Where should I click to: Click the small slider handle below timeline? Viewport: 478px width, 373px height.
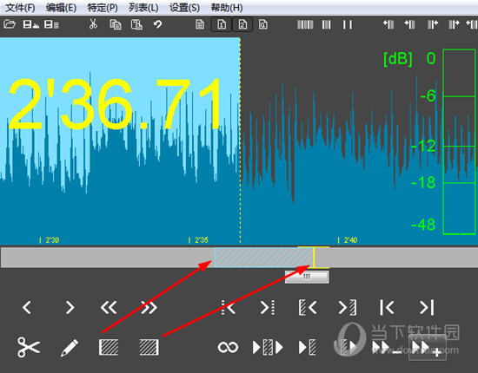tap(307, 277)
